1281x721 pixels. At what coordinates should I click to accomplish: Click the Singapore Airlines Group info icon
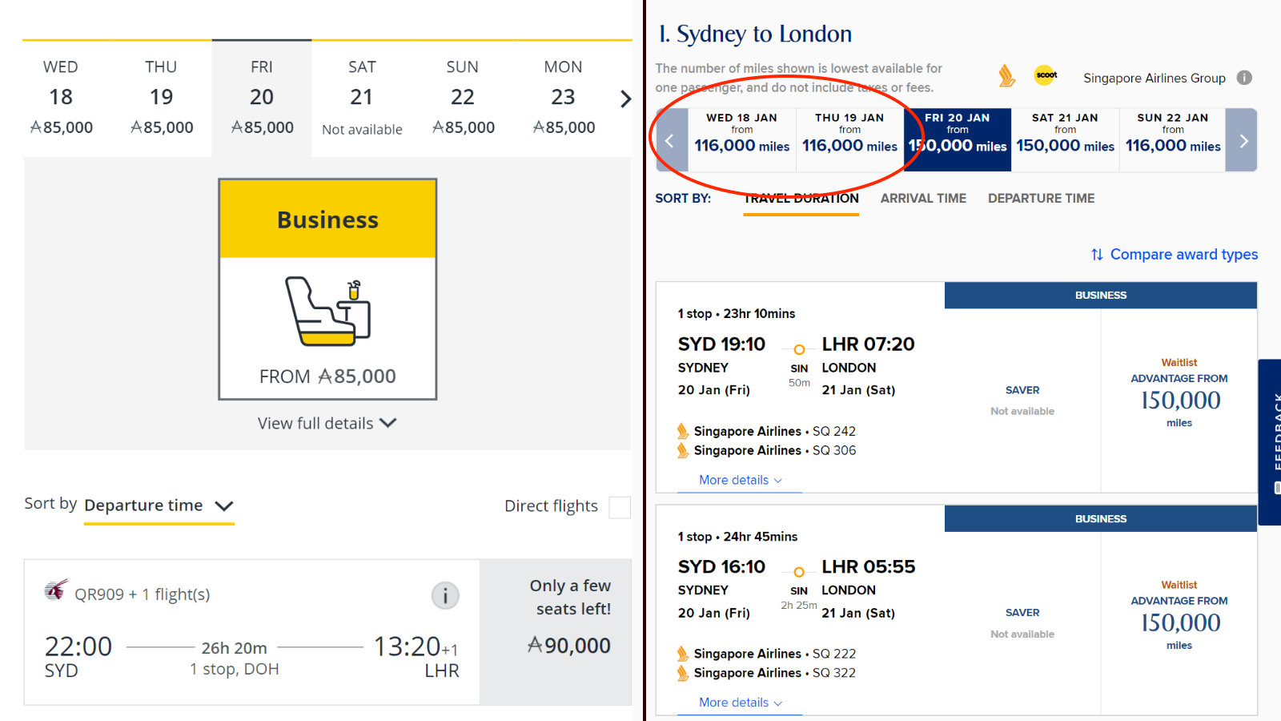click(1244, 78)
